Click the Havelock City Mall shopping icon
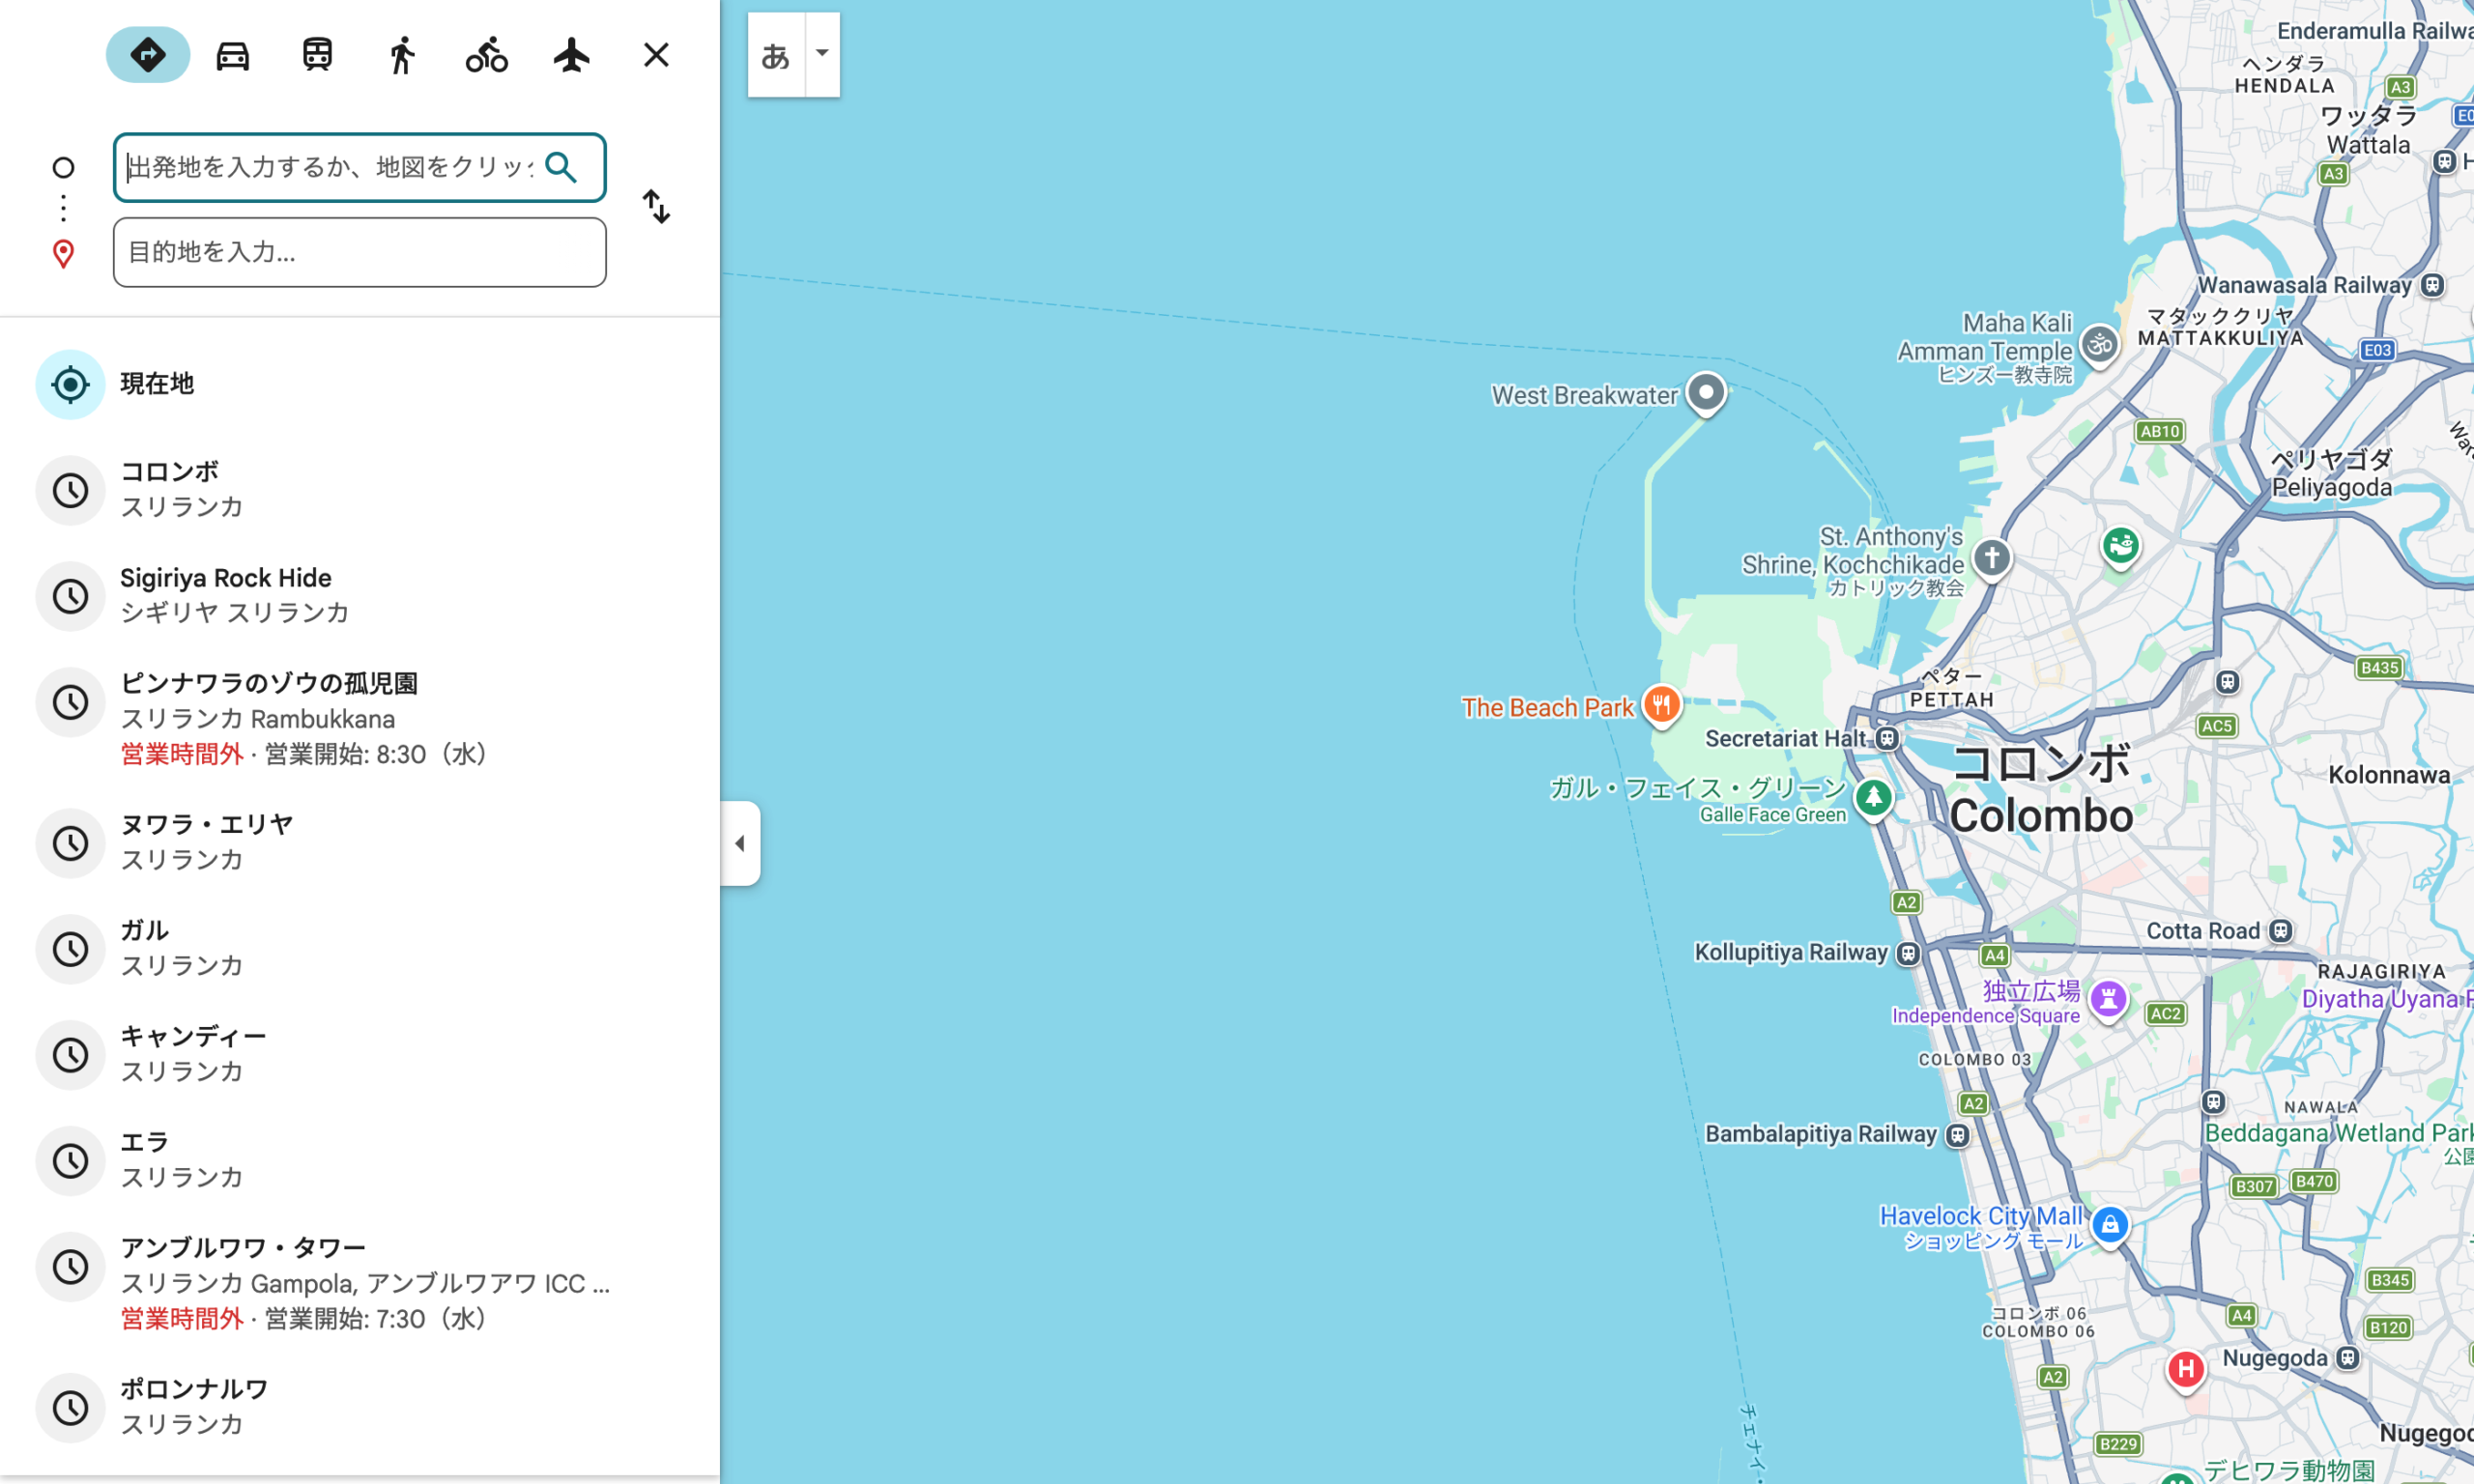This screenshot has height=1484, width=2474. click(x=2110, y=1227)
